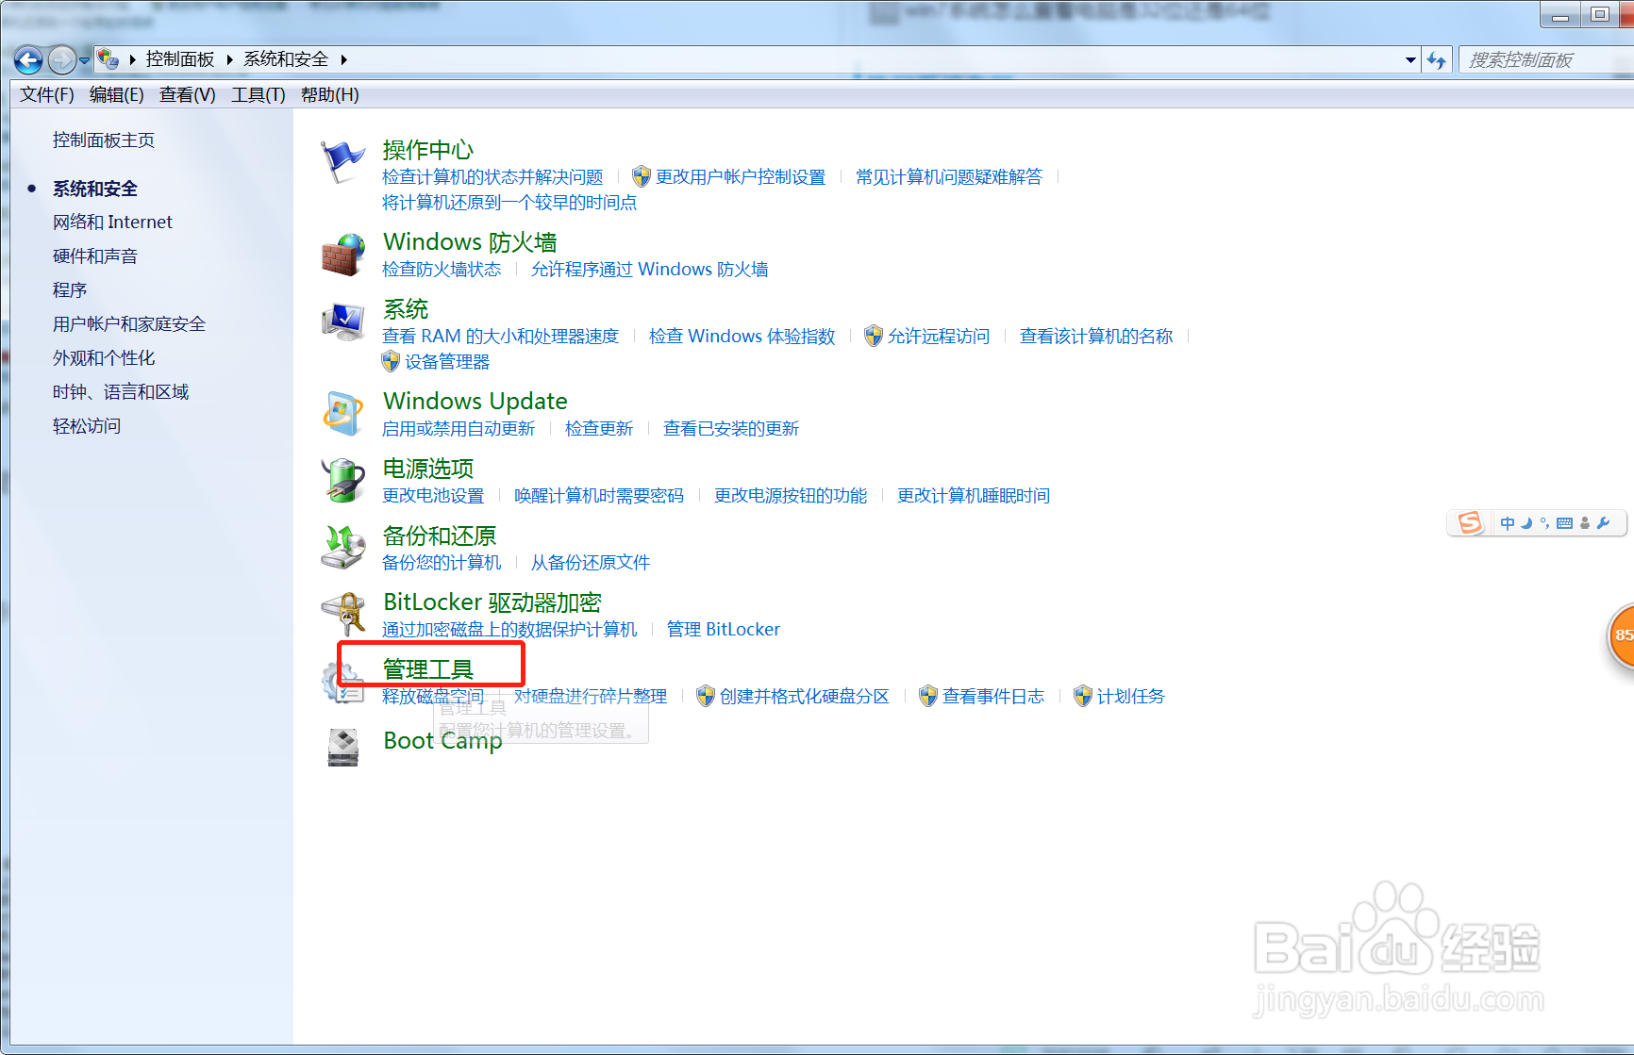Open the recent pages dropdown arrow

84,60
